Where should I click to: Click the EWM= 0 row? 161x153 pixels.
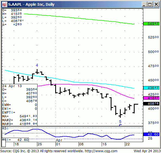tap(20, 105)
